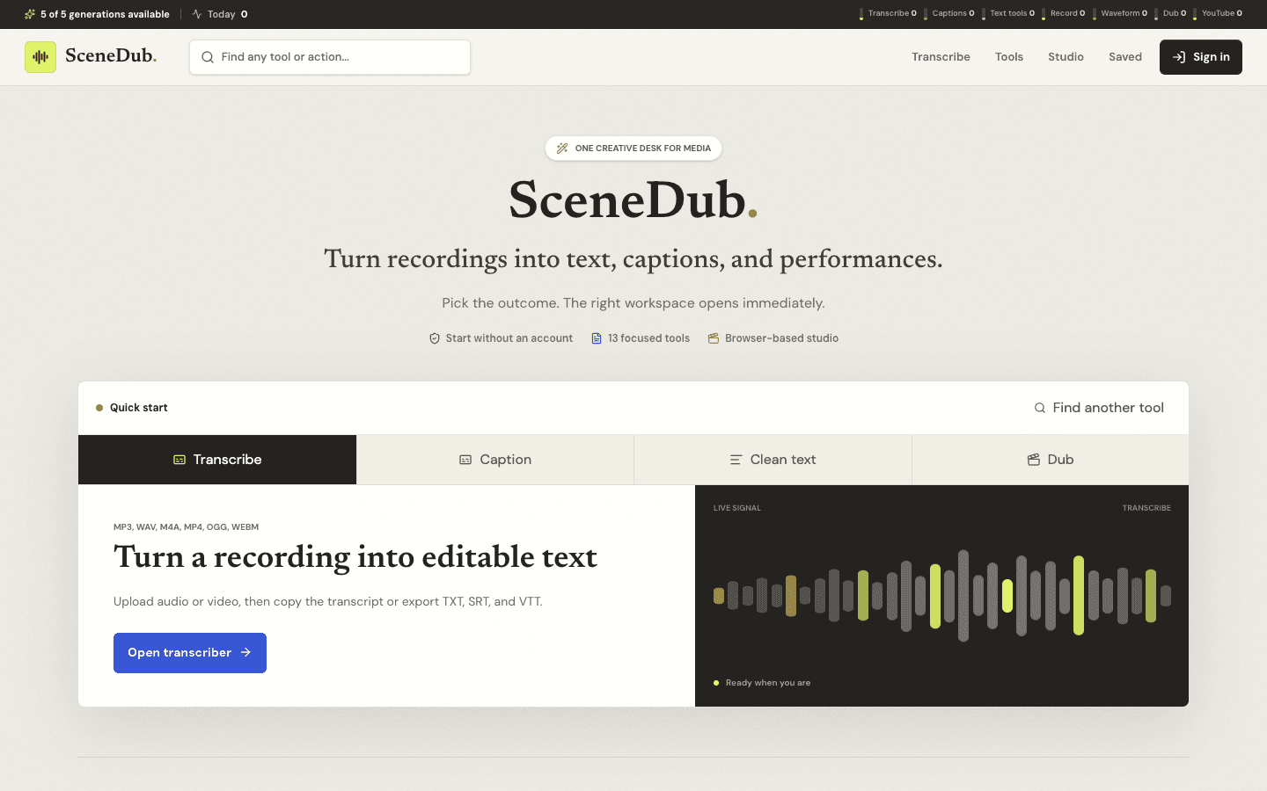Switch to the Caption tab
The width and height of the screenshot is (1267, 791).
pos(495,460)
